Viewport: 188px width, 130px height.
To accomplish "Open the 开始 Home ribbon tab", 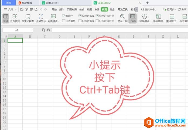I will point(54,9).
